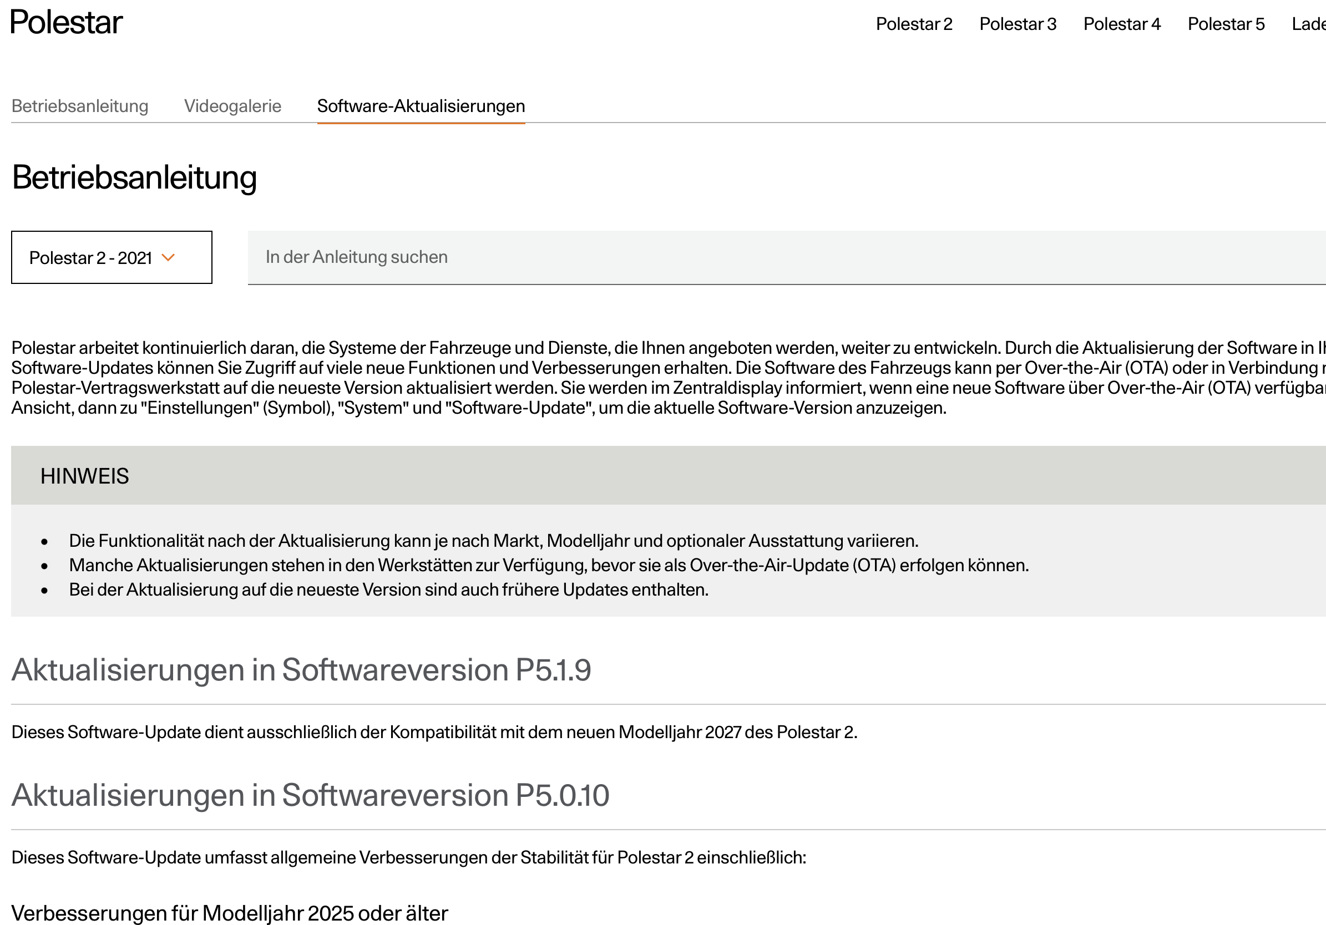Click the Polestar logo
Image resolution: width=1326 pixels, height=925 pixels.
pyautogui.click(x=67, y=23)
